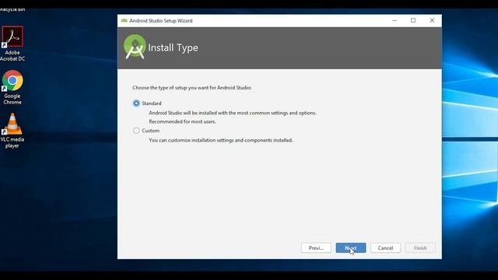Image resolution: width=498 pixels, height=280 pixels.
Task: Click 'Recommended for most users.' text
Action: click(182, 121)
